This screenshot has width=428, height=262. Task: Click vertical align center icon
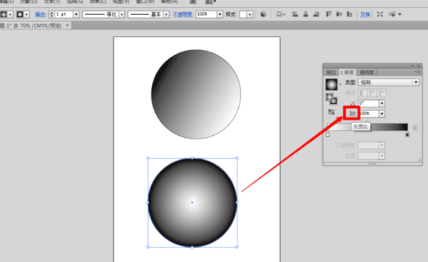(x=339, y=14)
